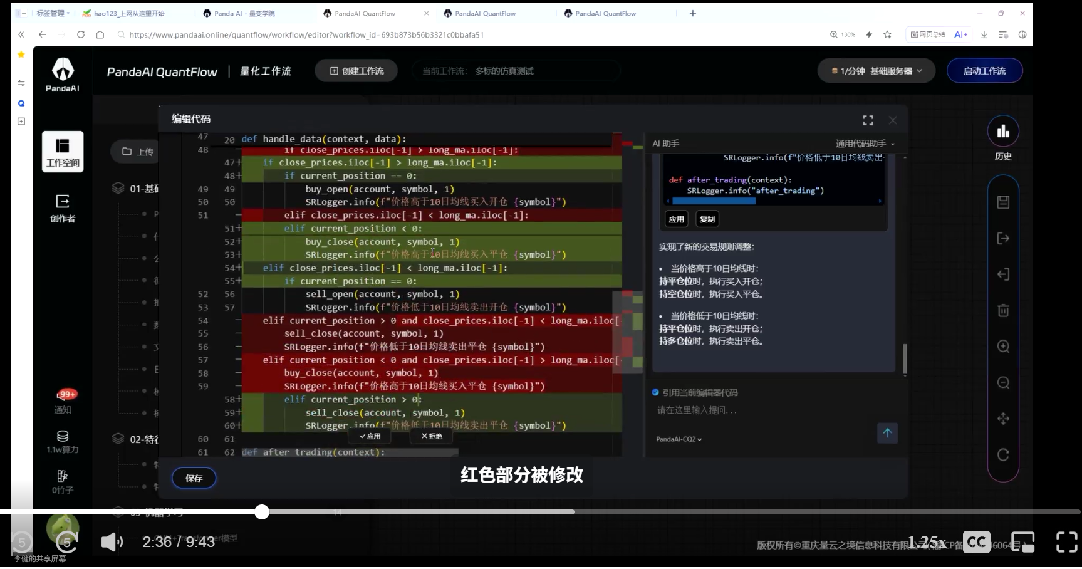Click the export arrow icon in right toolbar
This screenshot has width=1082, height=569.
(x=1003, y=238)
